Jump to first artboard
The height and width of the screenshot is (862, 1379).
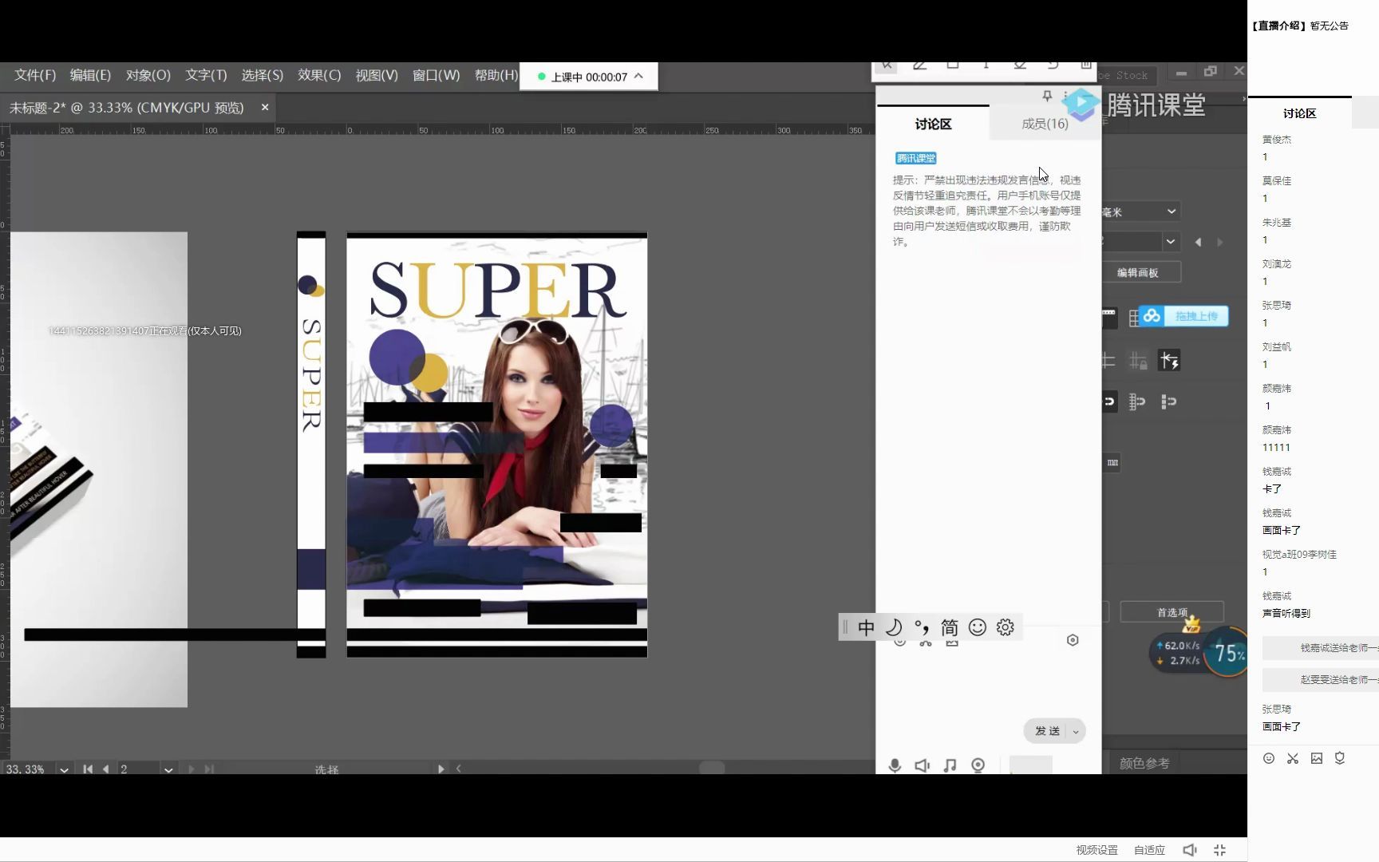(x=88, y=769)
